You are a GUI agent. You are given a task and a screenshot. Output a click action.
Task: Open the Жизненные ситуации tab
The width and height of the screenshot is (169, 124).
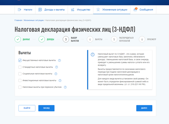pos(112,10)
